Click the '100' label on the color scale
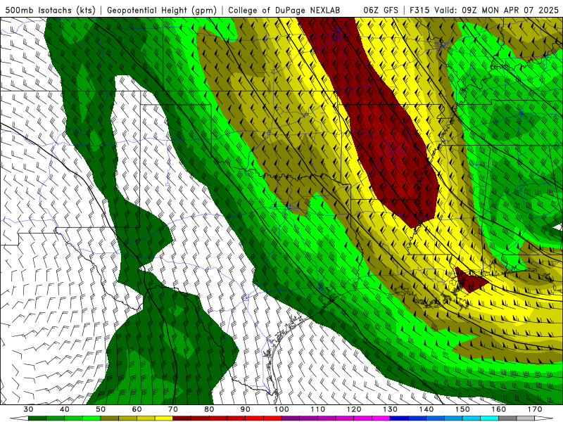Screen dimensions: 563x422 [x=281, y=409]
